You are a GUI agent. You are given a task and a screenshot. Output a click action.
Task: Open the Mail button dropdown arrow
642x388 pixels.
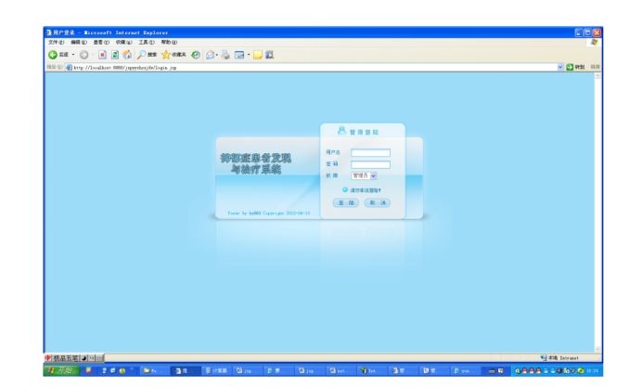coord(217,55)
